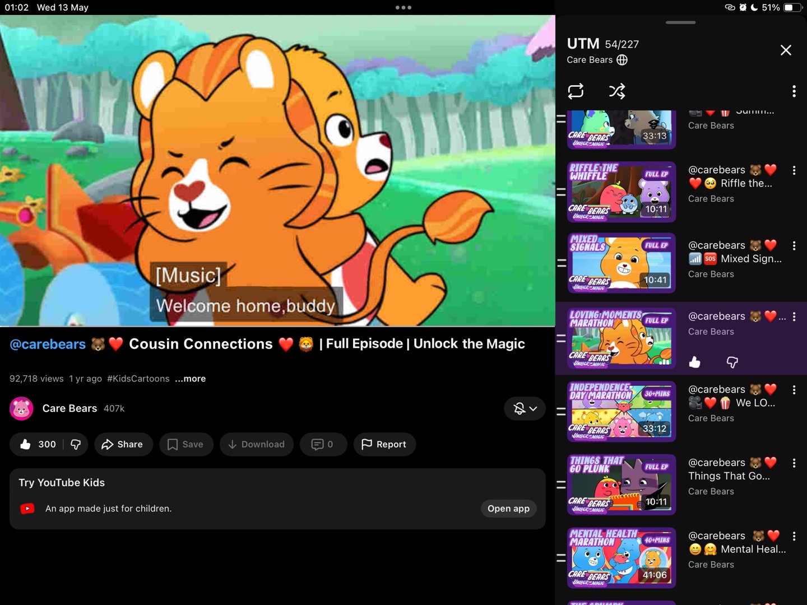
Task: Like the Loving Moments Marathon playlist item
Action: (695, 362)
